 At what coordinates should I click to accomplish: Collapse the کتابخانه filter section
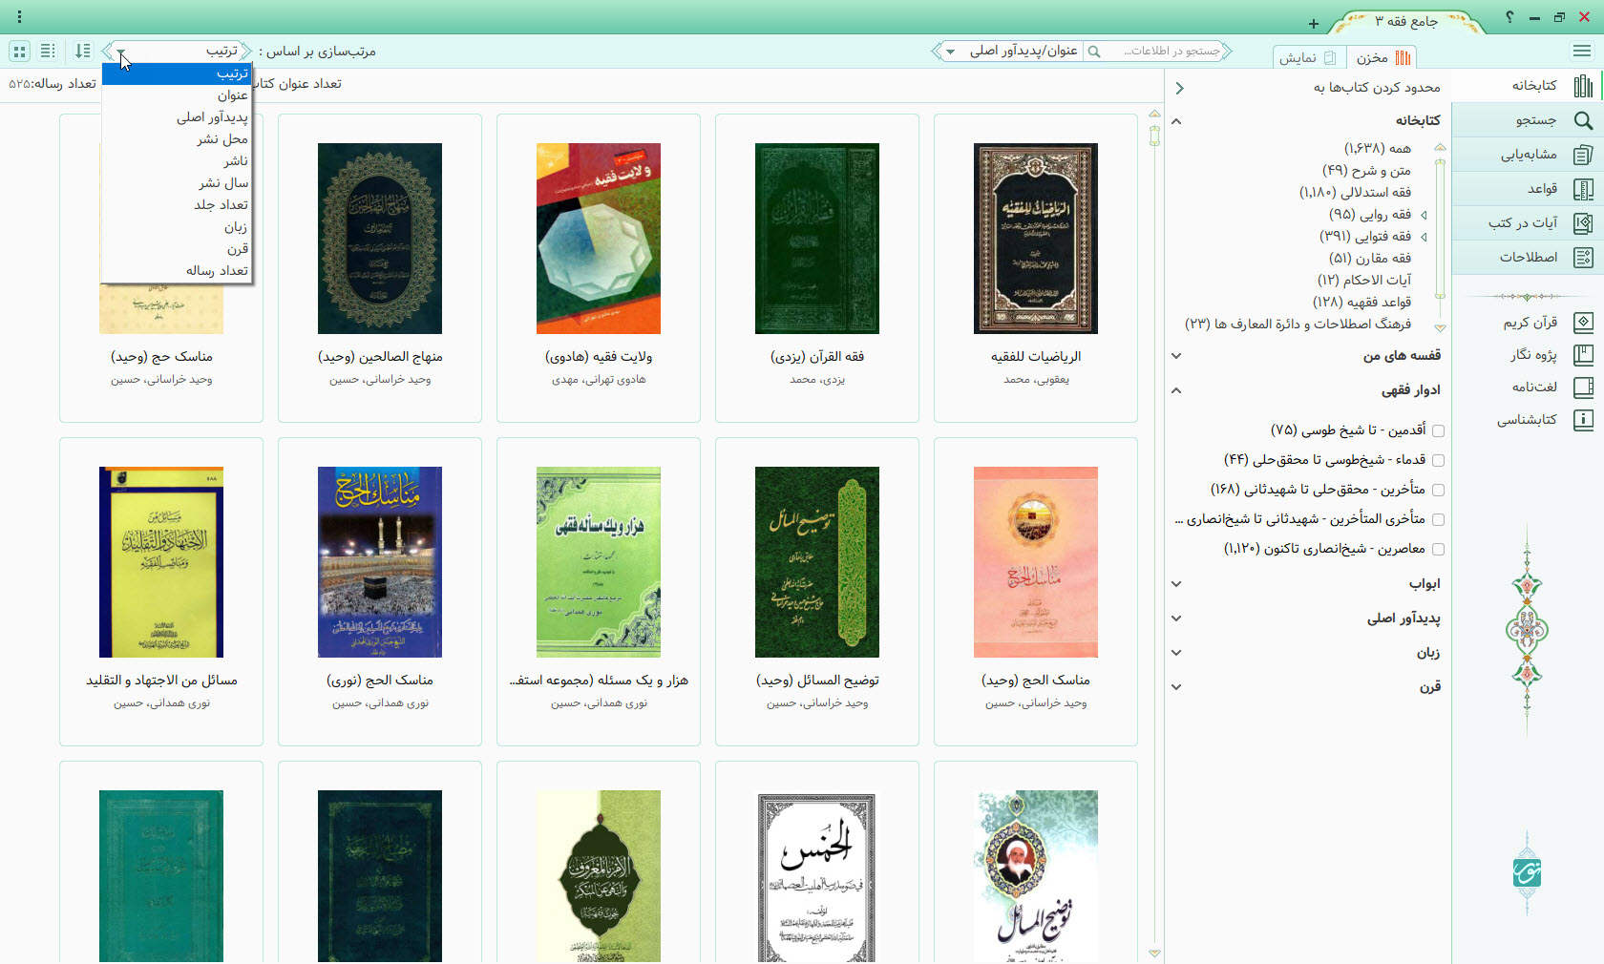1176,121
